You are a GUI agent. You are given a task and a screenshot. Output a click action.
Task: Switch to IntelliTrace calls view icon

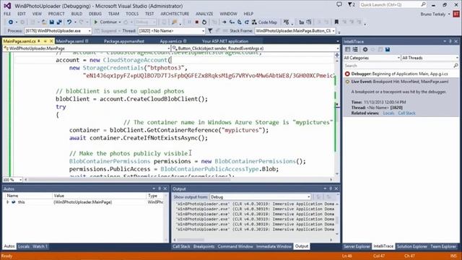tap(355, 50)
